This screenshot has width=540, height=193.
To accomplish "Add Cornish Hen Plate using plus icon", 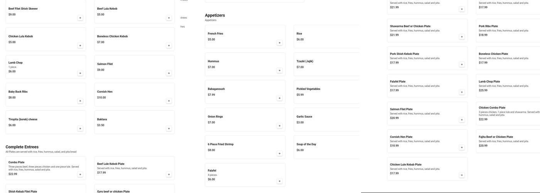I will tap(462, 147).
